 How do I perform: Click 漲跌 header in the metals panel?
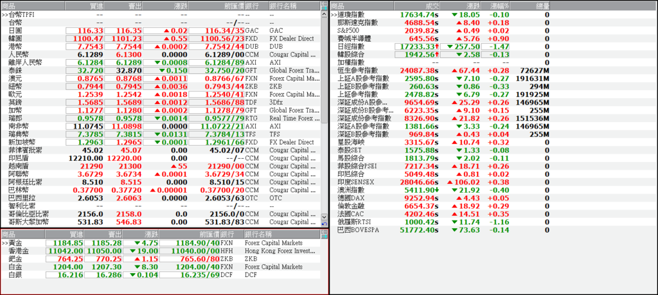[x=141, y=234]
